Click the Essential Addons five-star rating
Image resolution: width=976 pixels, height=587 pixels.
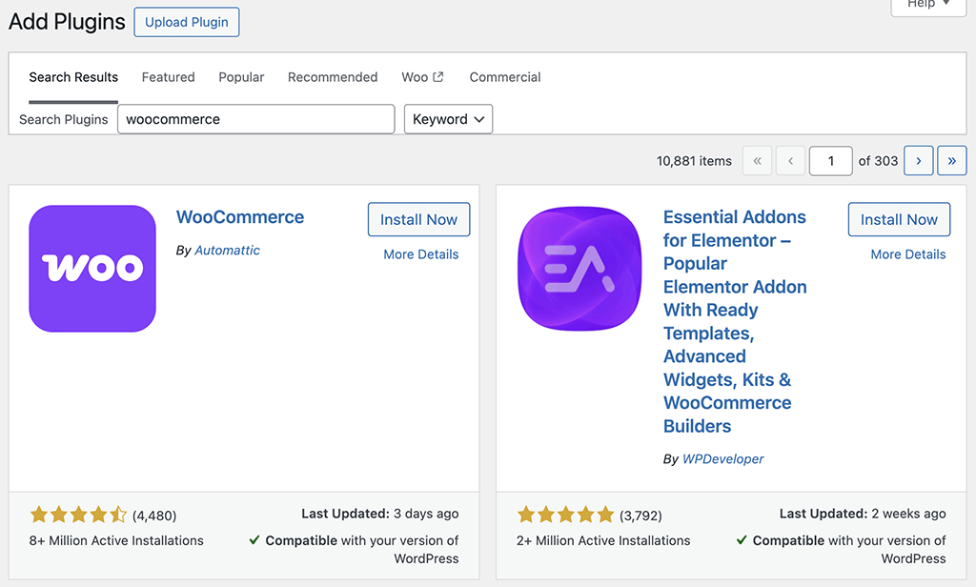565,515
